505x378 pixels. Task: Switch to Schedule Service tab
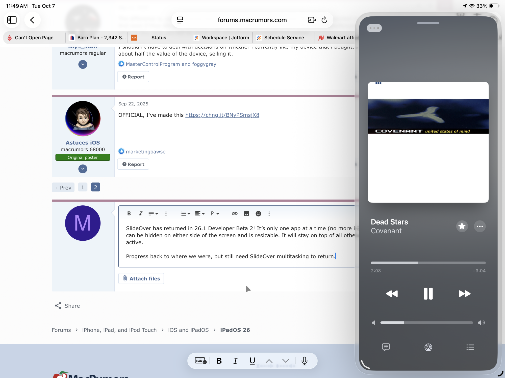pos(284,38)
